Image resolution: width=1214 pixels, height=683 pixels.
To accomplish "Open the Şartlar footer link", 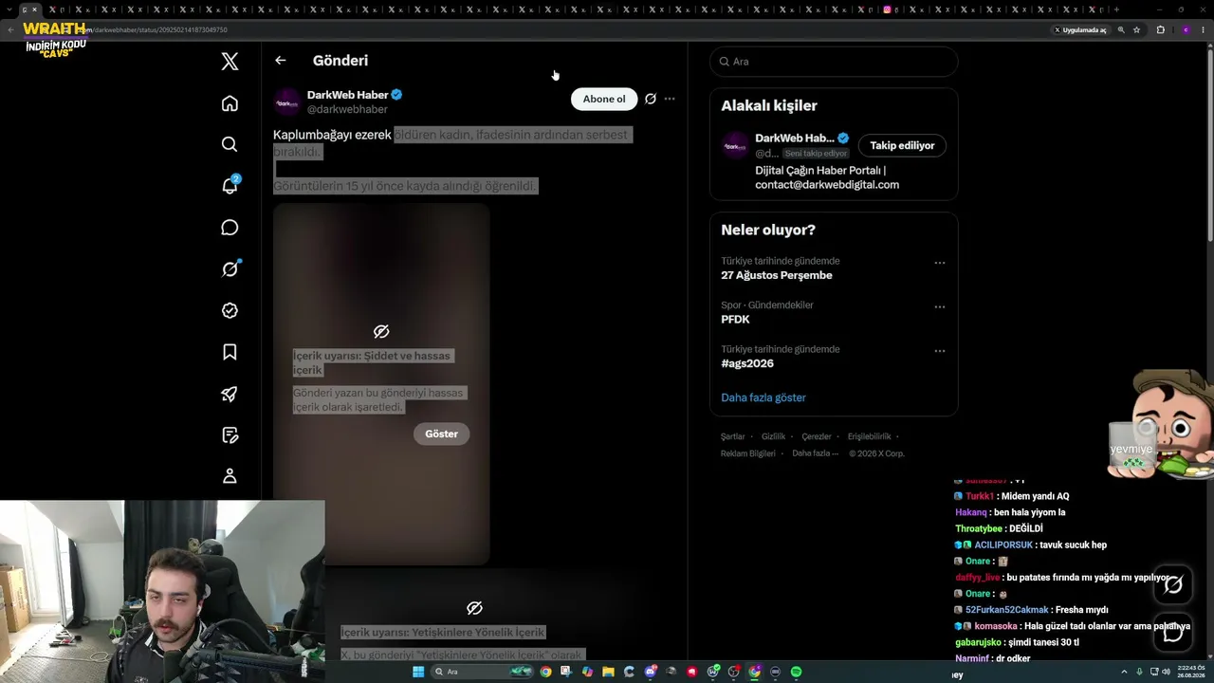I will 732,436.
